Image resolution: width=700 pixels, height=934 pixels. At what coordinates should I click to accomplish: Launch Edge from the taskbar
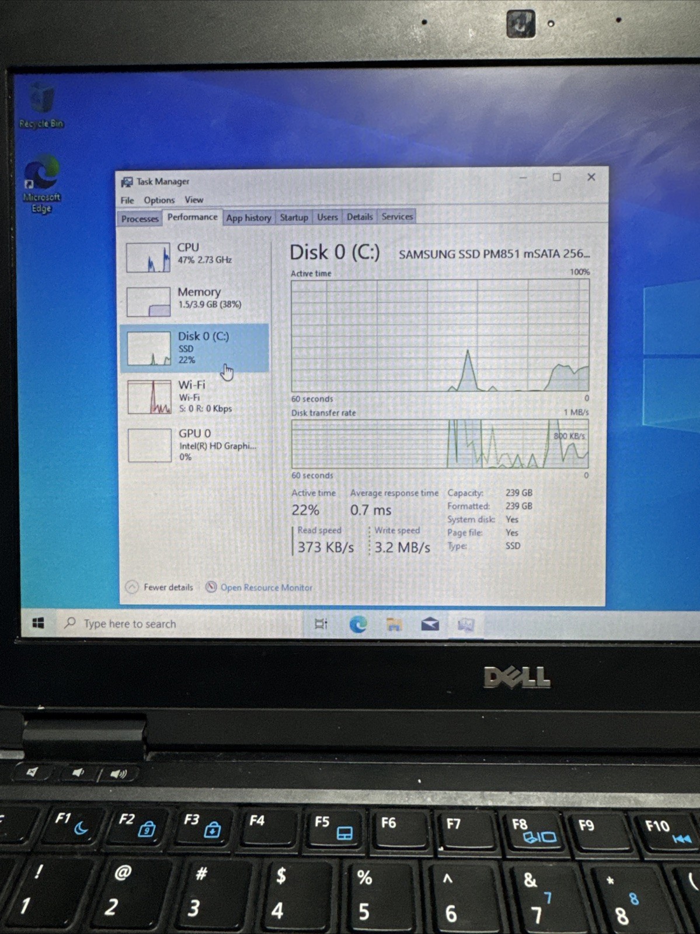pos(358,624)
